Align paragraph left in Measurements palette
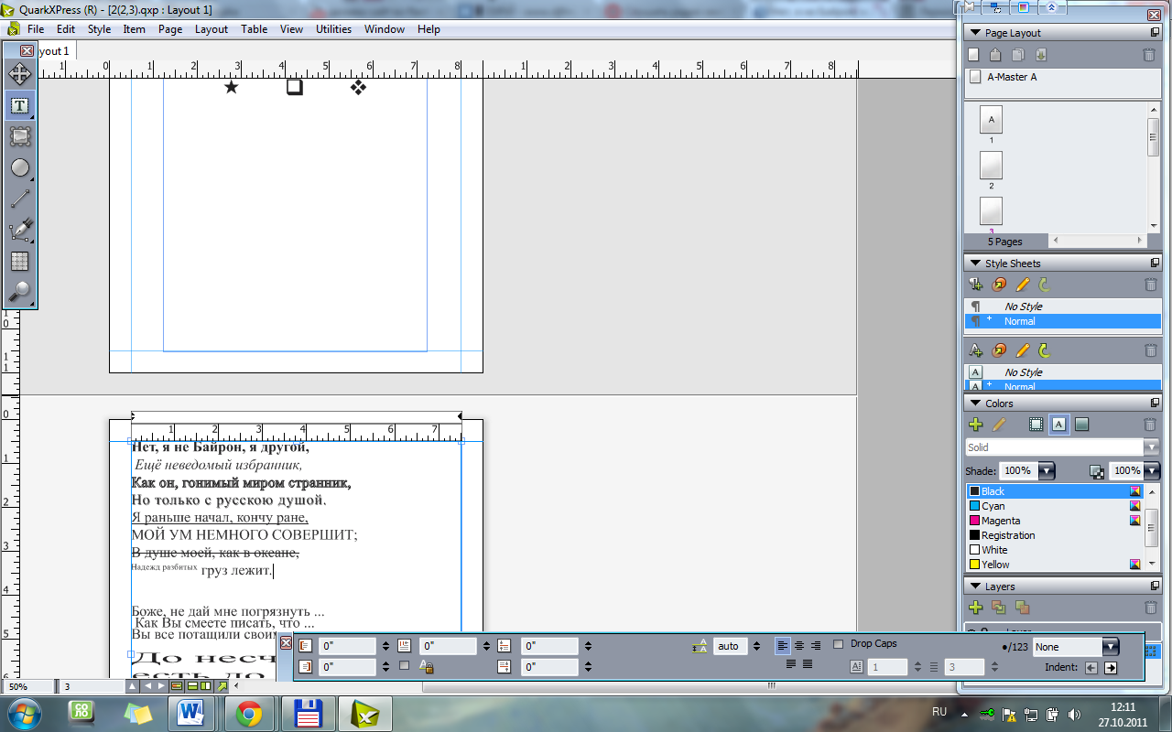The height and width of the screenshot is (732, 1172). pos(783,646)
